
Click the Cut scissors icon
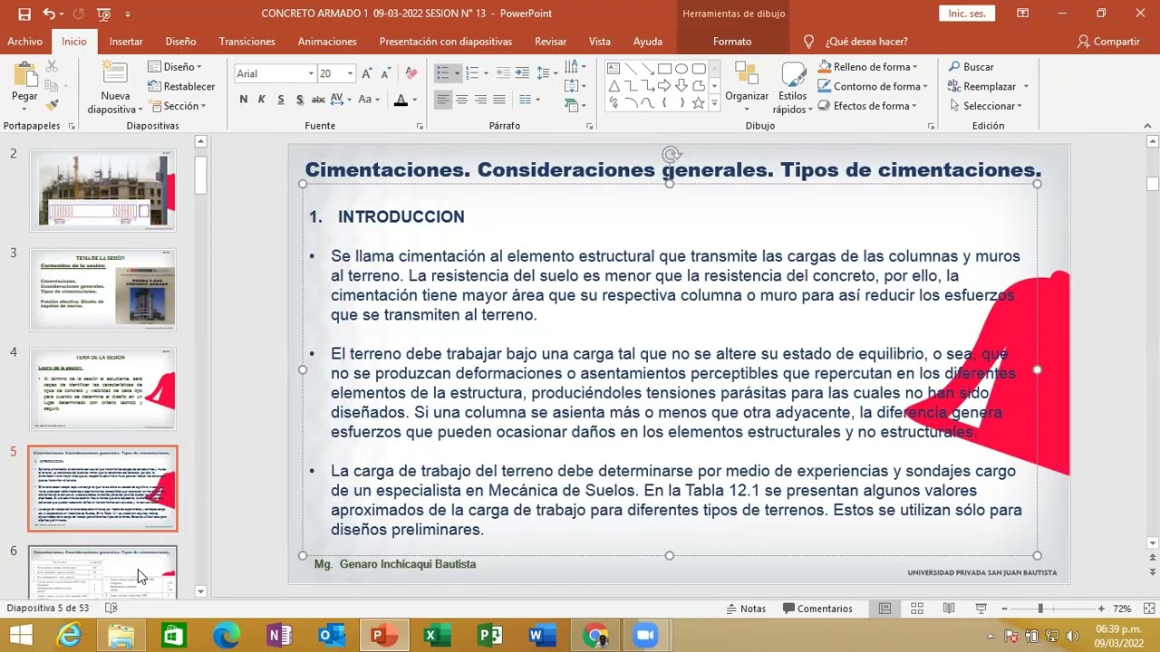click(52, 67)
